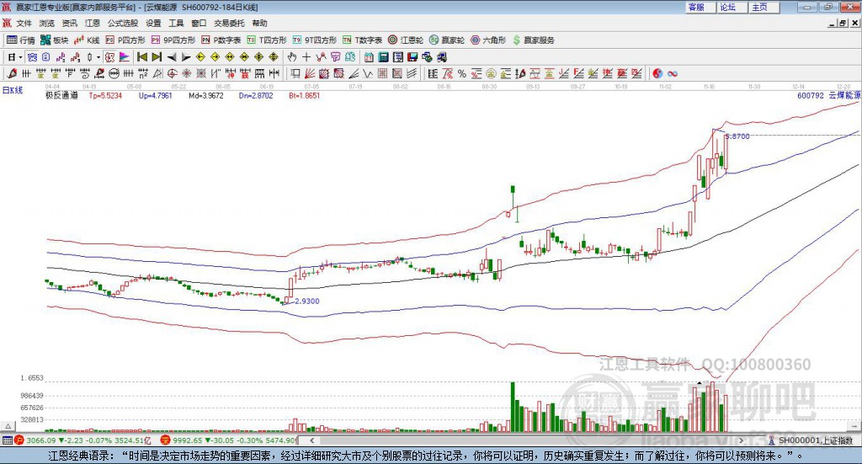Click the Bt=1.8651 indicator value
The image size is (862, 464).
pyautogui.click(x=305, y=95)
